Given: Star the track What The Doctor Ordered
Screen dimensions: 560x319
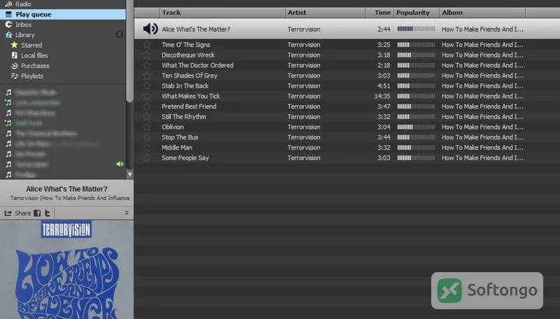Looking at the screenshot, I should coord(146,66).
